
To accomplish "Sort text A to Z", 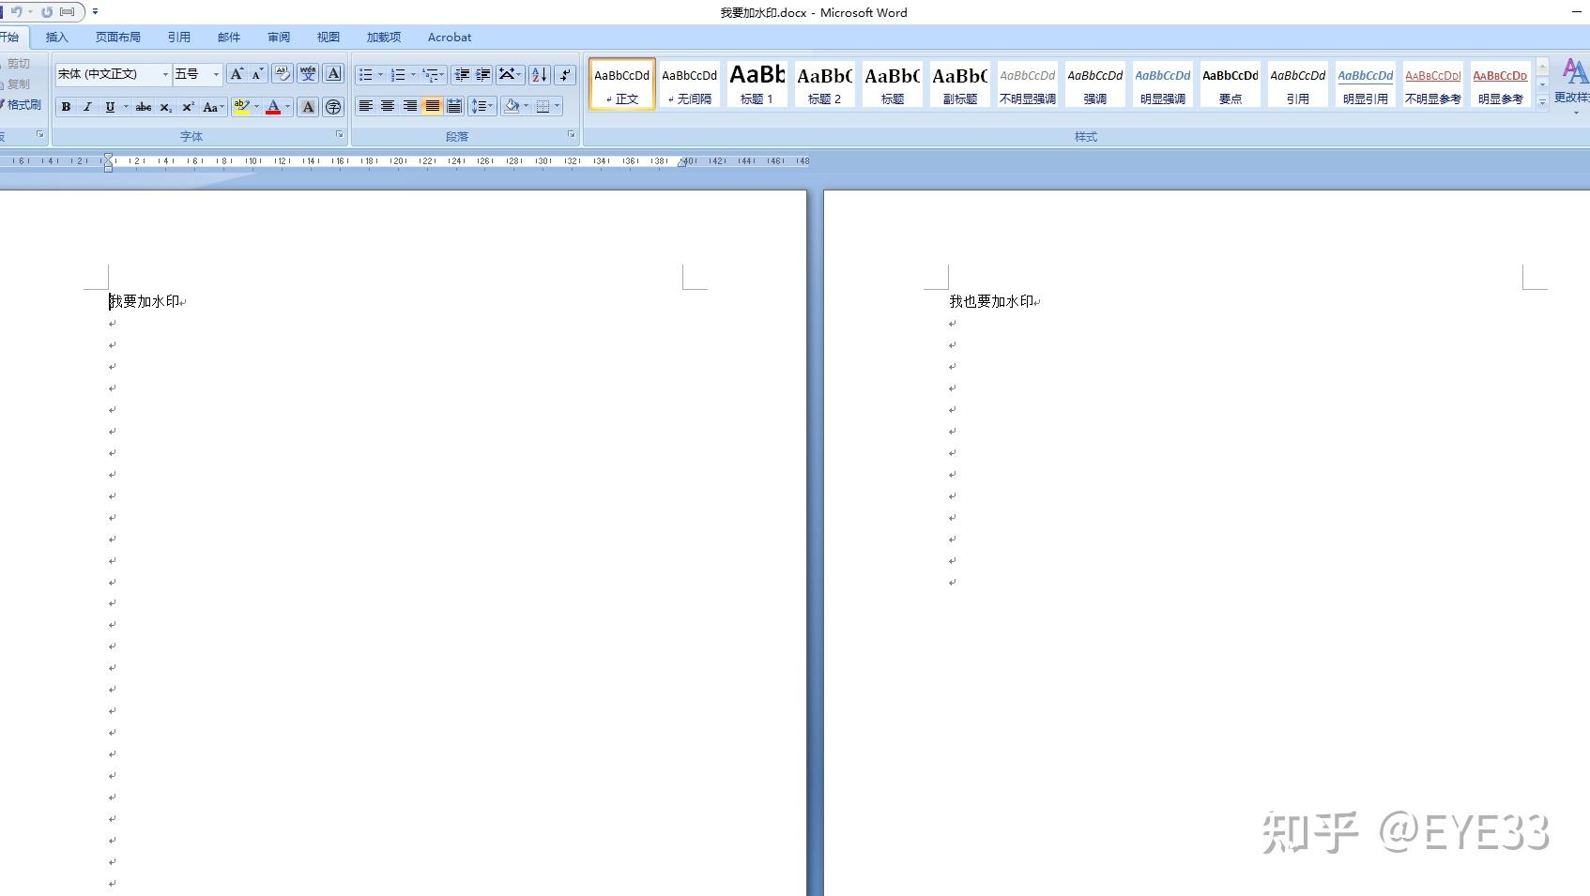I will tap(539, 75).
